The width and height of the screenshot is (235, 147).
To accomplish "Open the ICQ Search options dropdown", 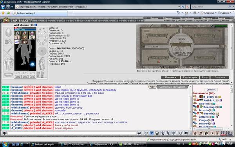I will pyautogui.click(x=233, y=7).
